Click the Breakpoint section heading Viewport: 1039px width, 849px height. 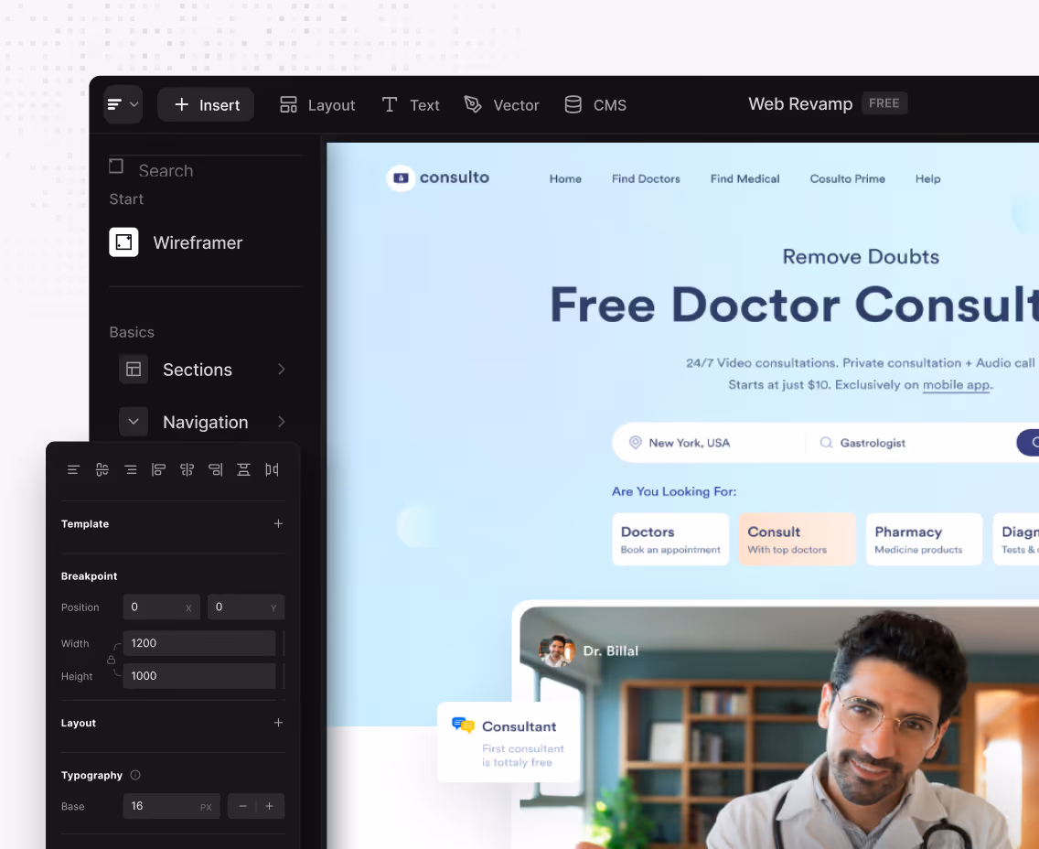click(89, 576)
